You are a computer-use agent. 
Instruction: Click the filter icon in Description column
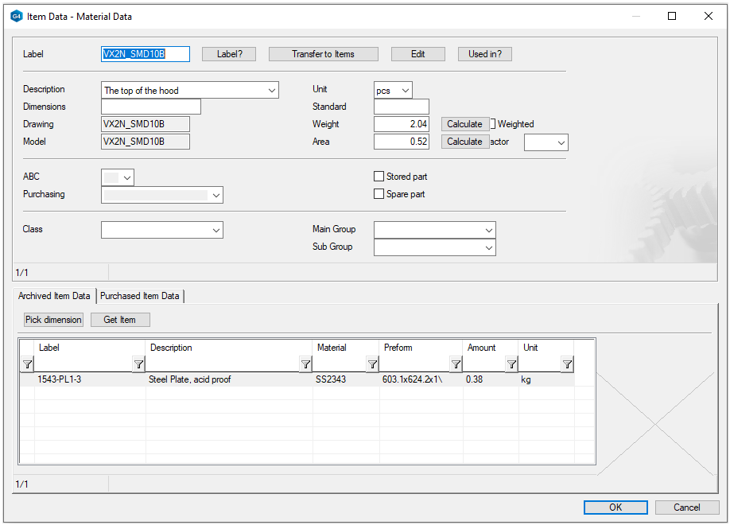click(305, 364)
